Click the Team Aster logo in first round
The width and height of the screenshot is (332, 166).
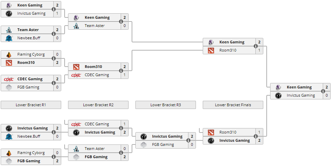pyautogui.click(x=9, y=30)
